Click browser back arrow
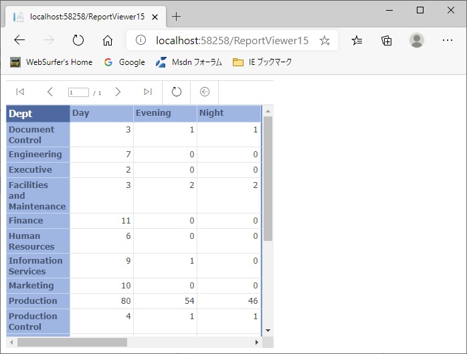467x354 pixels. (x=19, y=40)
